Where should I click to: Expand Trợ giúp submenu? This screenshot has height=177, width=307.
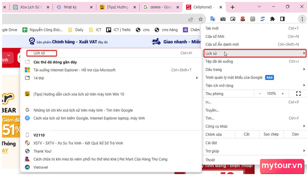254,151
